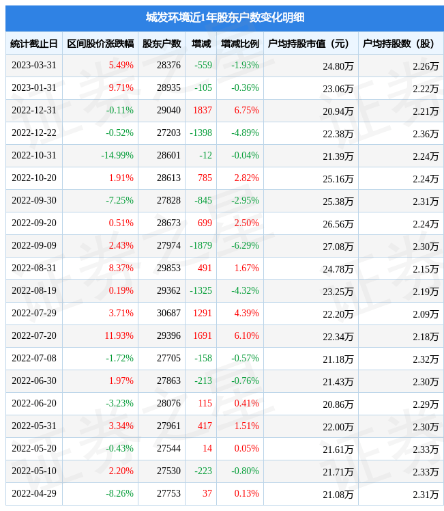The image size is (444, 511).
Task: Click the date cell 2022-06-30
Action: click(x=34, y=381)
